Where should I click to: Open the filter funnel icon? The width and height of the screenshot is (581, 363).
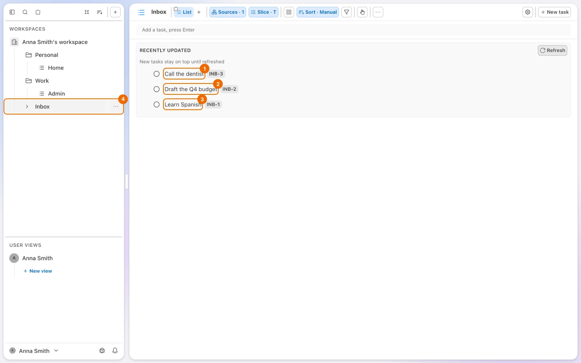347,12
